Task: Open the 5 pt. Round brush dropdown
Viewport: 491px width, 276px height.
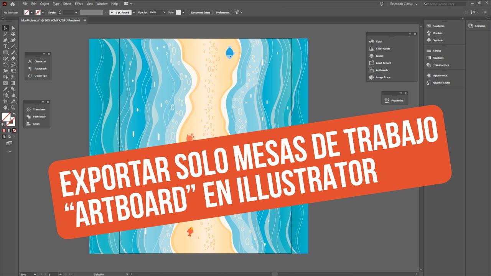Action: point(134,12)
